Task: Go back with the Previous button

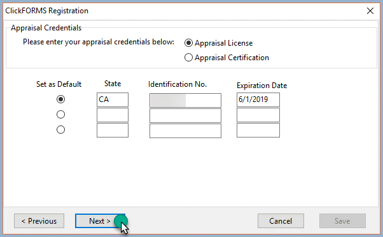Action: [x=39, y=221]
